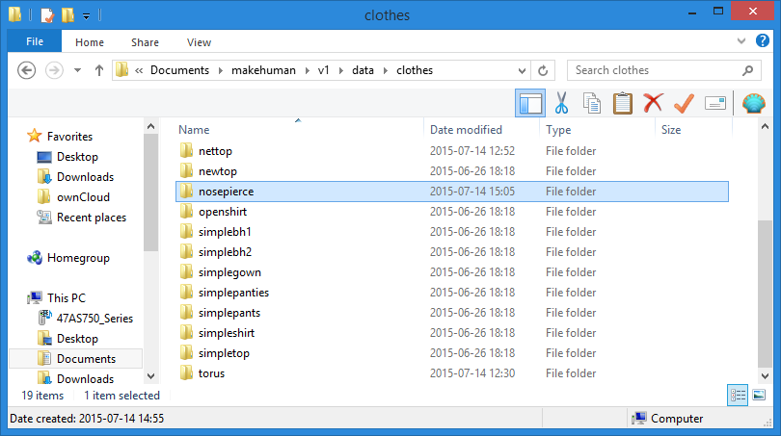Image resolution: width=781 pixels, height=436 pixels.
Task: Click the Classic Shell settings icon
Action: point(754,102)
